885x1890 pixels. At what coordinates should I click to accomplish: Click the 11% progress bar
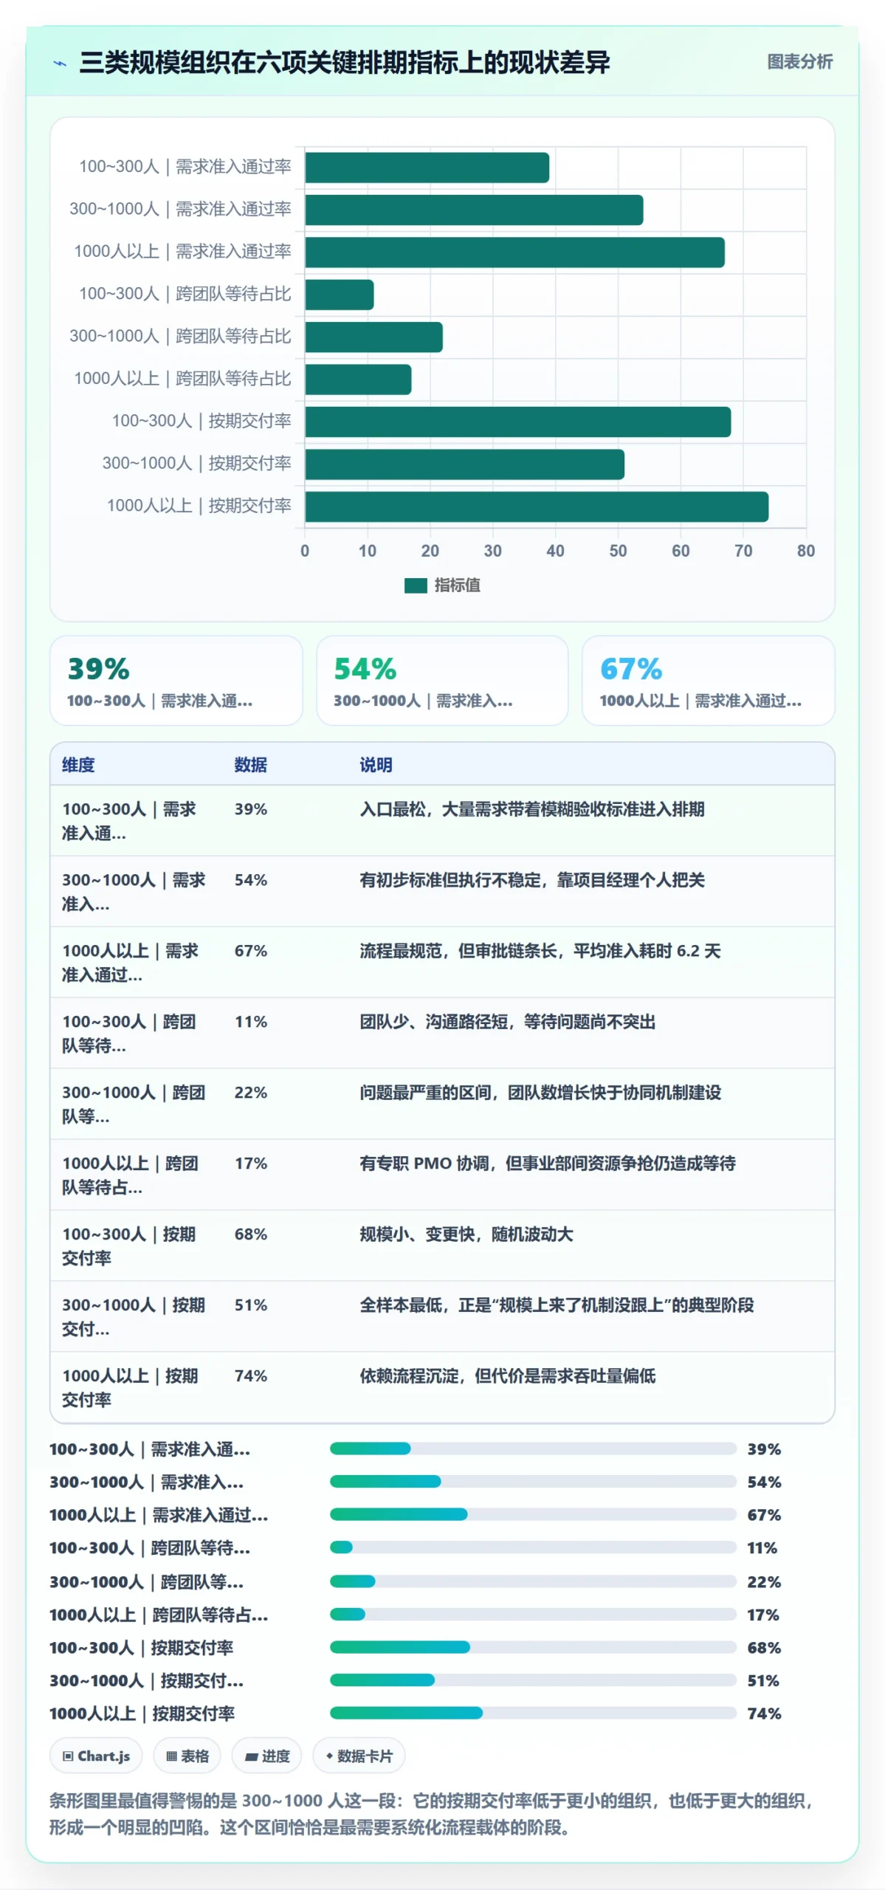(x=533, y=1547)
